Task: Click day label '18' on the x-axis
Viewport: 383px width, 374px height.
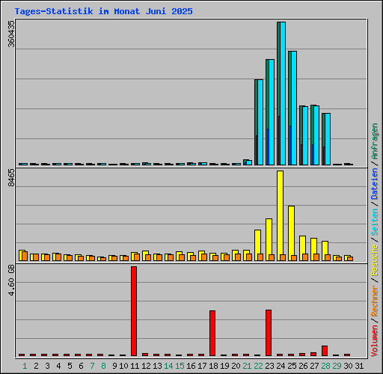Action: coord(213,366)
